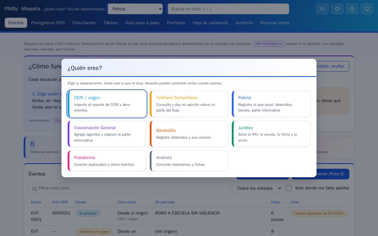Choose the 'Teléfono Comunitario' department card
Viewport: 378px width, 236px height.
coord(189,104)
